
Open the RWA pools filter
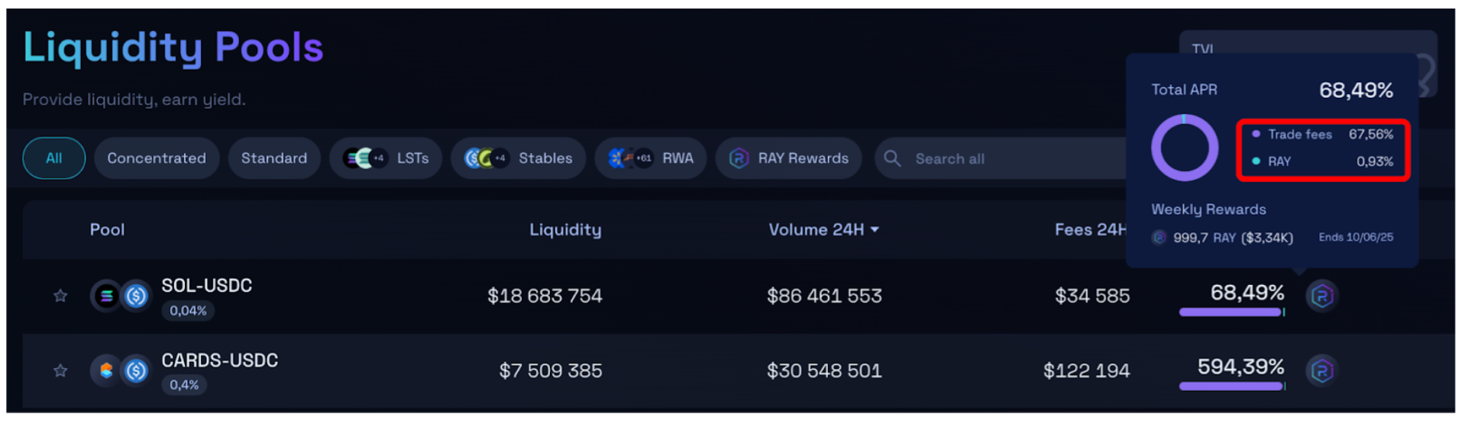point(651,158)
